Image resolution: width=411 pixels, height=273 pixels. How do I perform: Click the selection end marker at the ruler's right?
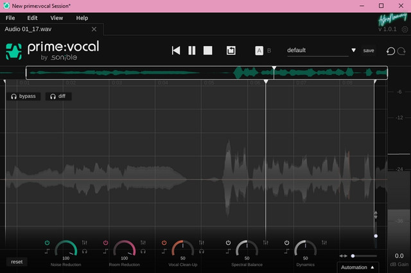[x=375, y=82]
